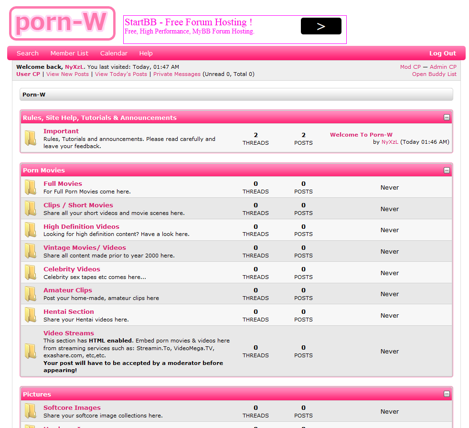The height and width of the screenshot is (428, 469).
Task: Click the folder icon beside Important forum
Action: point(31,138)
